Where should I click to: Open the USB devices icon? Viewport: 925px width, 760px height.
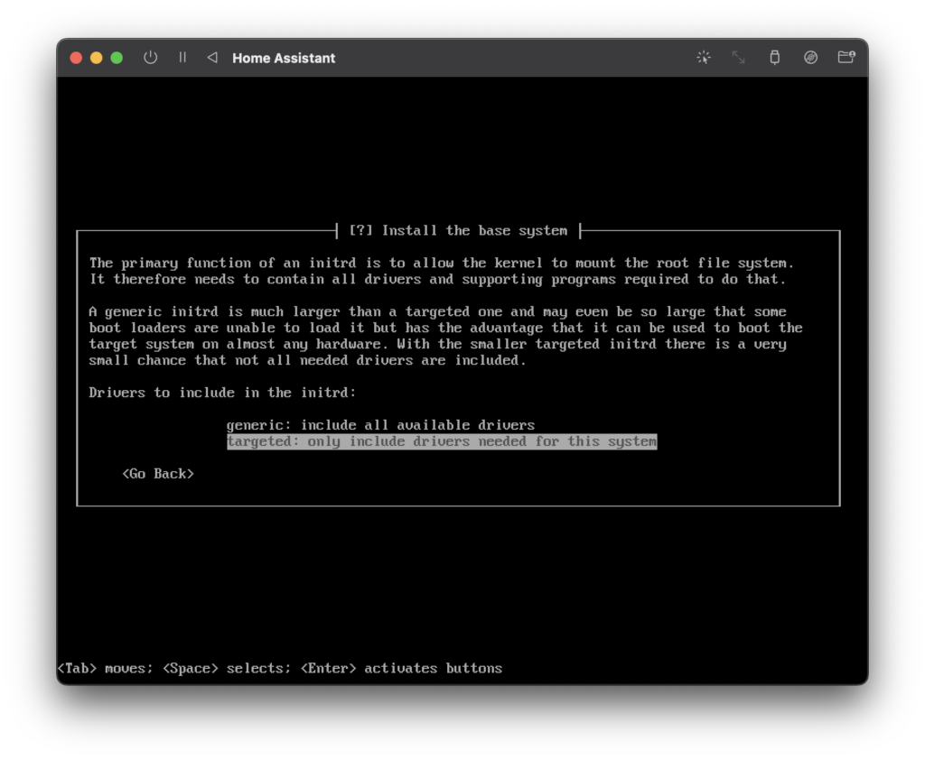pos(774,58)
